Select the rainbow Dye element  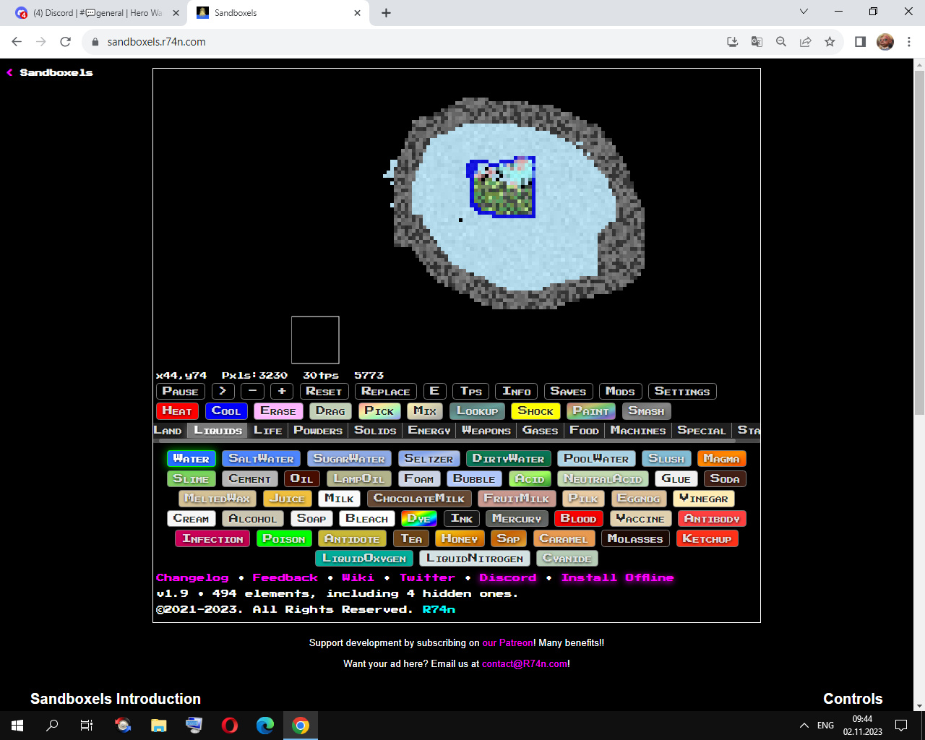point(418,518)
